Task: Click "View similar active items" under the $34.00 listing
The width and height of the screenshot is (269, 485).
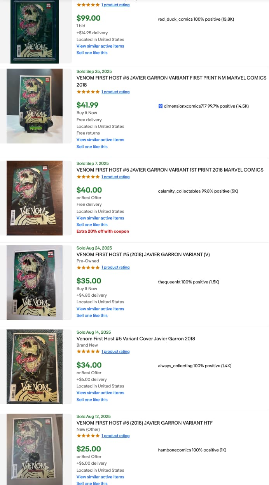Action: [x=100, y=393]
